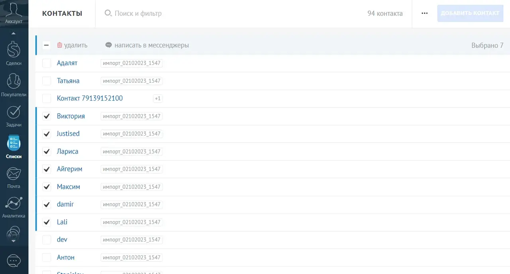Open contact Татьяна
This screenshot has height=274, width=510.
68,81
